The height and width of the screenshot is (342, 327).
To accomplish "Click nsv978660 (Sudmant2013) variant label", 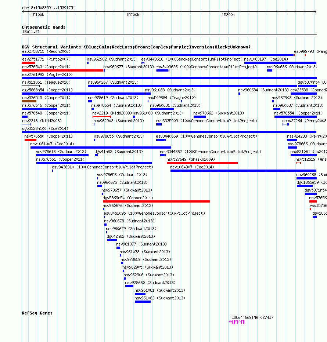I will [150, 283].
